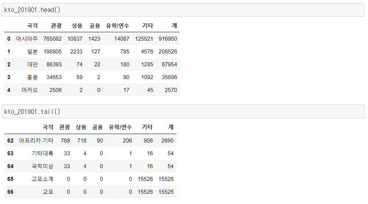Click the value 35896 total cell
This screenshot has width=368, height=204.
(x=169, y=77)
